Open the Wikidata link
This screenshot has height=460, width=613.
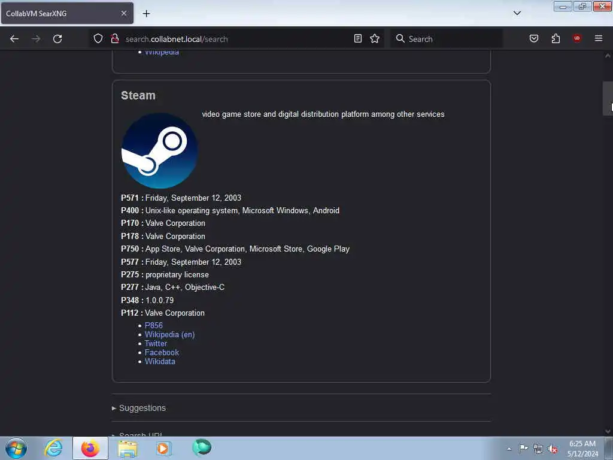point(160,361)
